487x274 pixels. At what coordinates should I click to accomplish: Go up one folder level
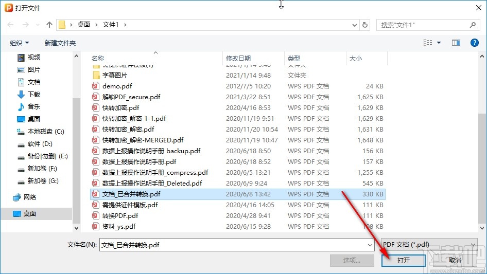(49, 25)
